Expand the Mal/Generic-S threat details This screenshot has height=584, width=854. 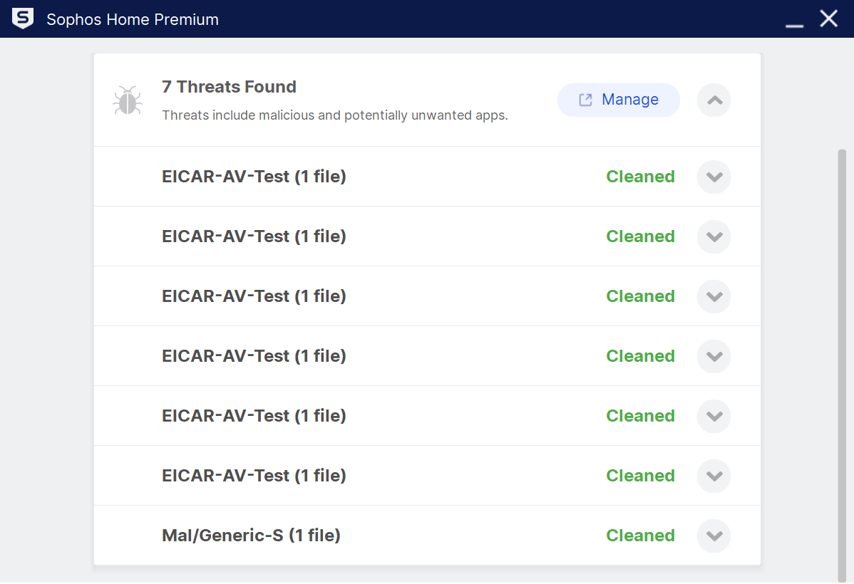[x=714, y=536]
